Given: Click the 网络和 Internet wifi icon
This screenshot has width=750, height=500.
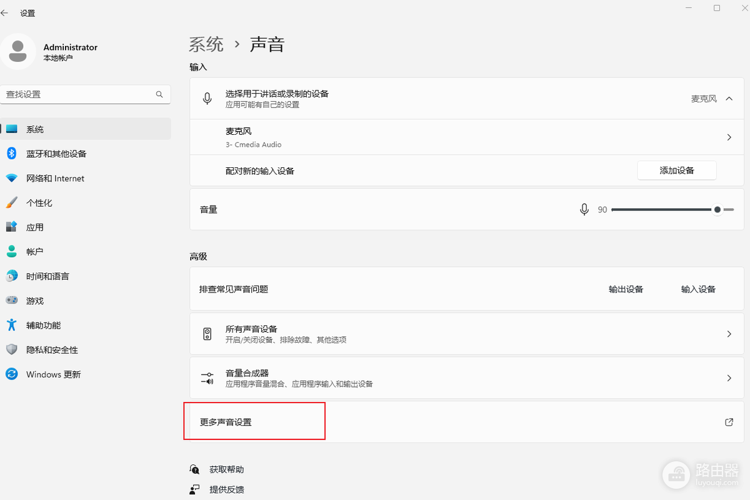Looking at the screenshot, I should pos(12,179).
